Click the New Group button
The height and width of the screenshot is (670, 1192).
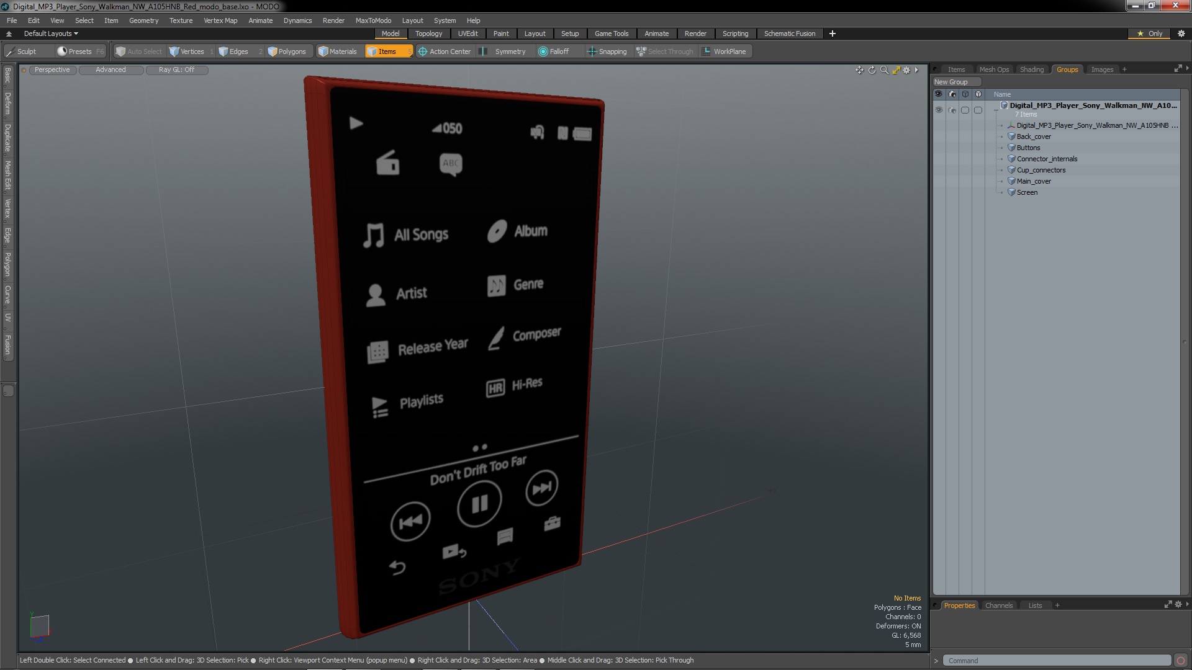(x=956, y=82)
